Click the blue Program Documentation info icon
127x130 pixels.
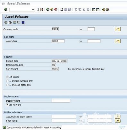pyautogui.click(x=23, y=23)
